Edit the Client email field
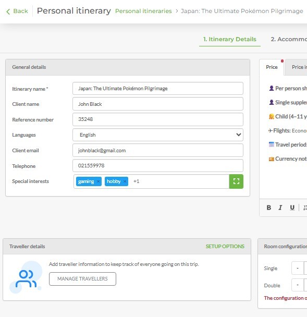 (157, 150)
